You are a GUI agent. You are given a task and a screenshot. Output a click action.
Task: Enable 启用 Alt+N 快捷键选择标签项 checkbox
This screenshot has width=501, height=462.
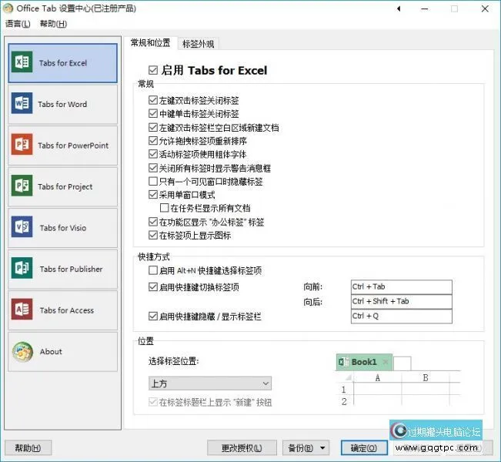[153, 271]
